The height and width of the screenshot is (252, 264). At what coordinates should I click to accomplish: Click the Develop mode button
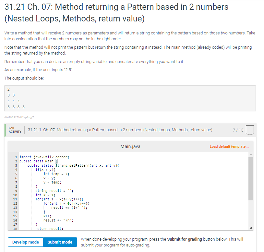pyautogui.click(x=25, y=242)
